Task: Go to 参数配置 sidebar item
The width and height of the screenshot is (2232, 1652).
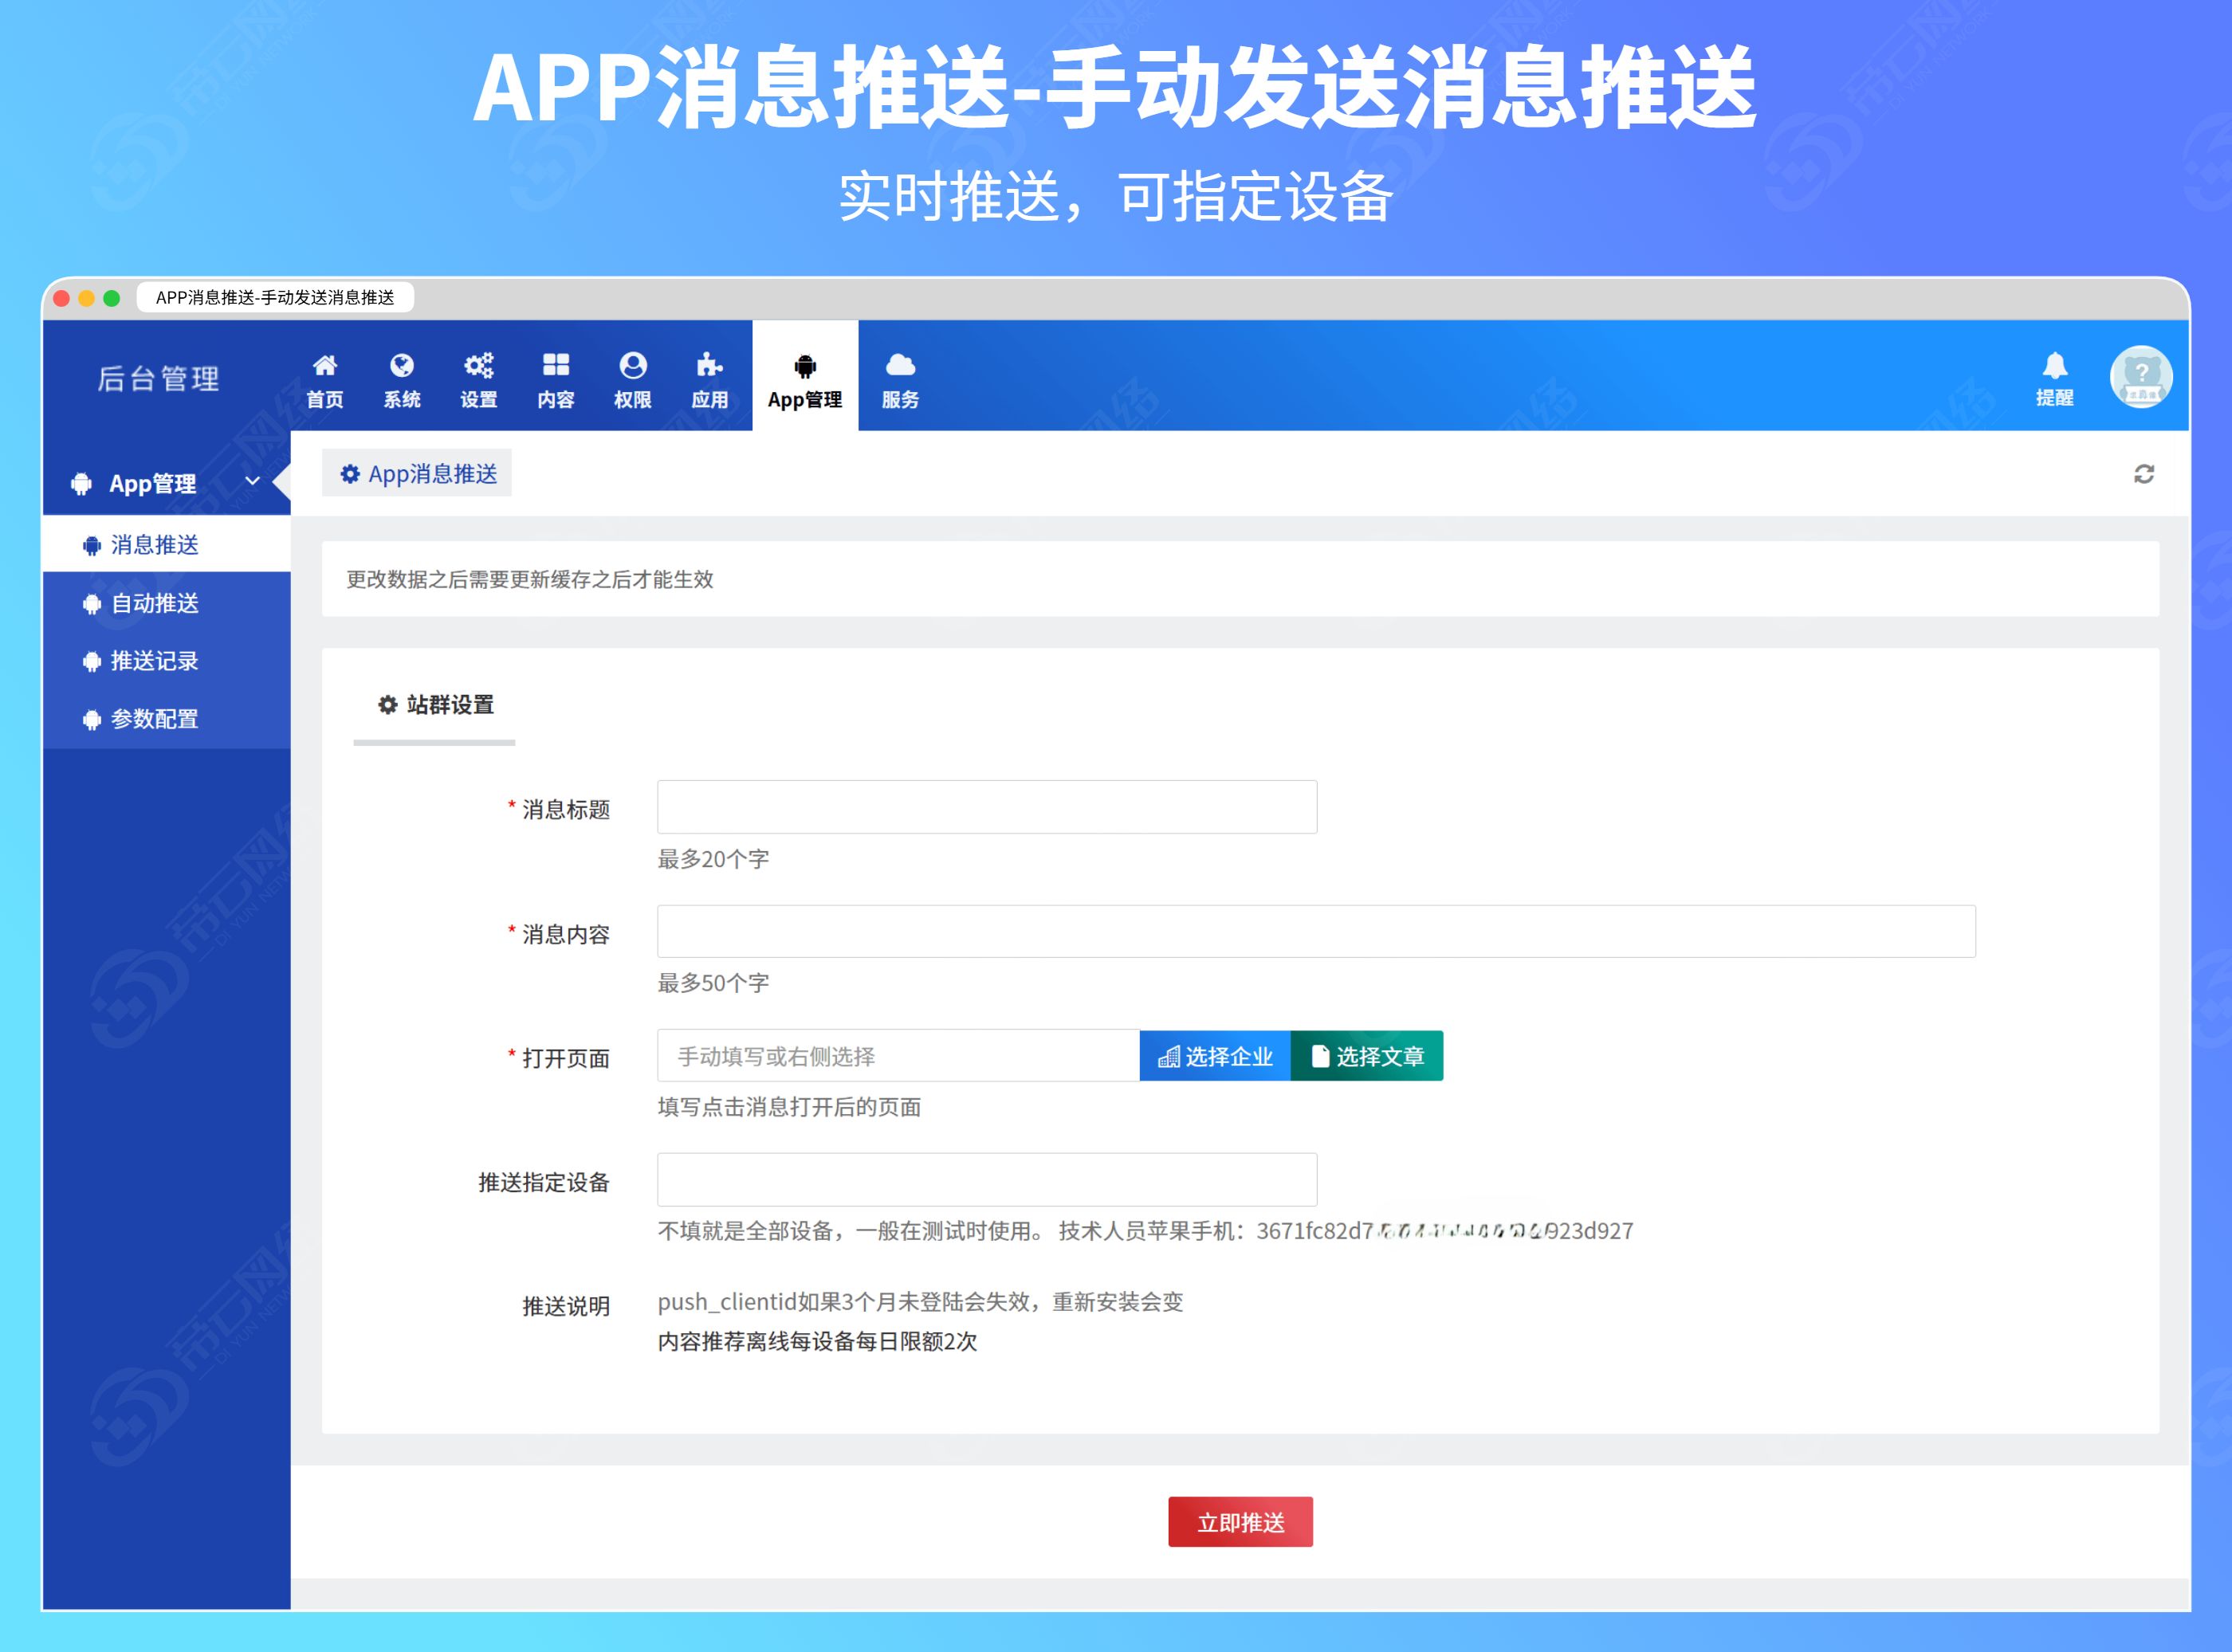Action: click(x=155, y=719)
